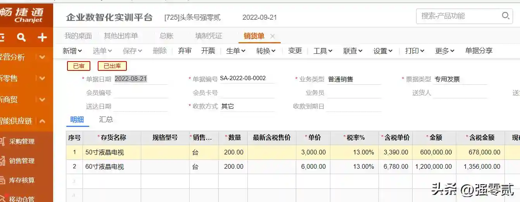520x202 pixels.
Task: Click the search magnifier icon in sidebar
Action: 21,37
